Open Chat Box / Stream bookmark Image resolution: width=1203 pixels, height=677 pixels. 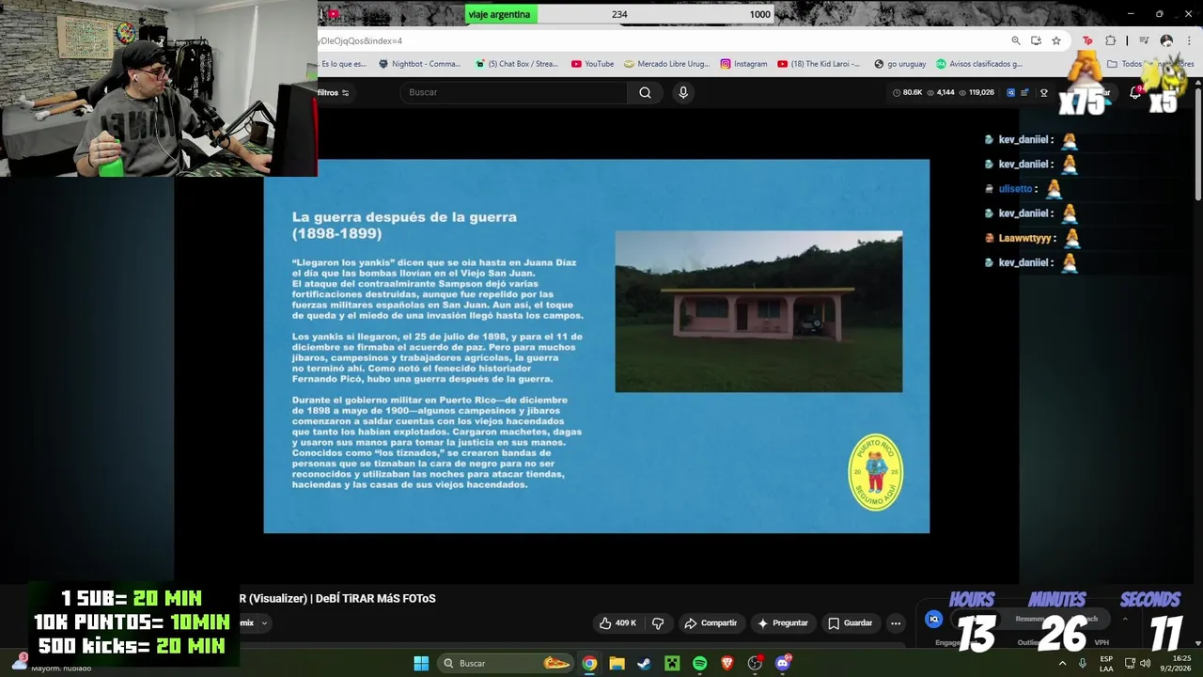tap(516, 64)
